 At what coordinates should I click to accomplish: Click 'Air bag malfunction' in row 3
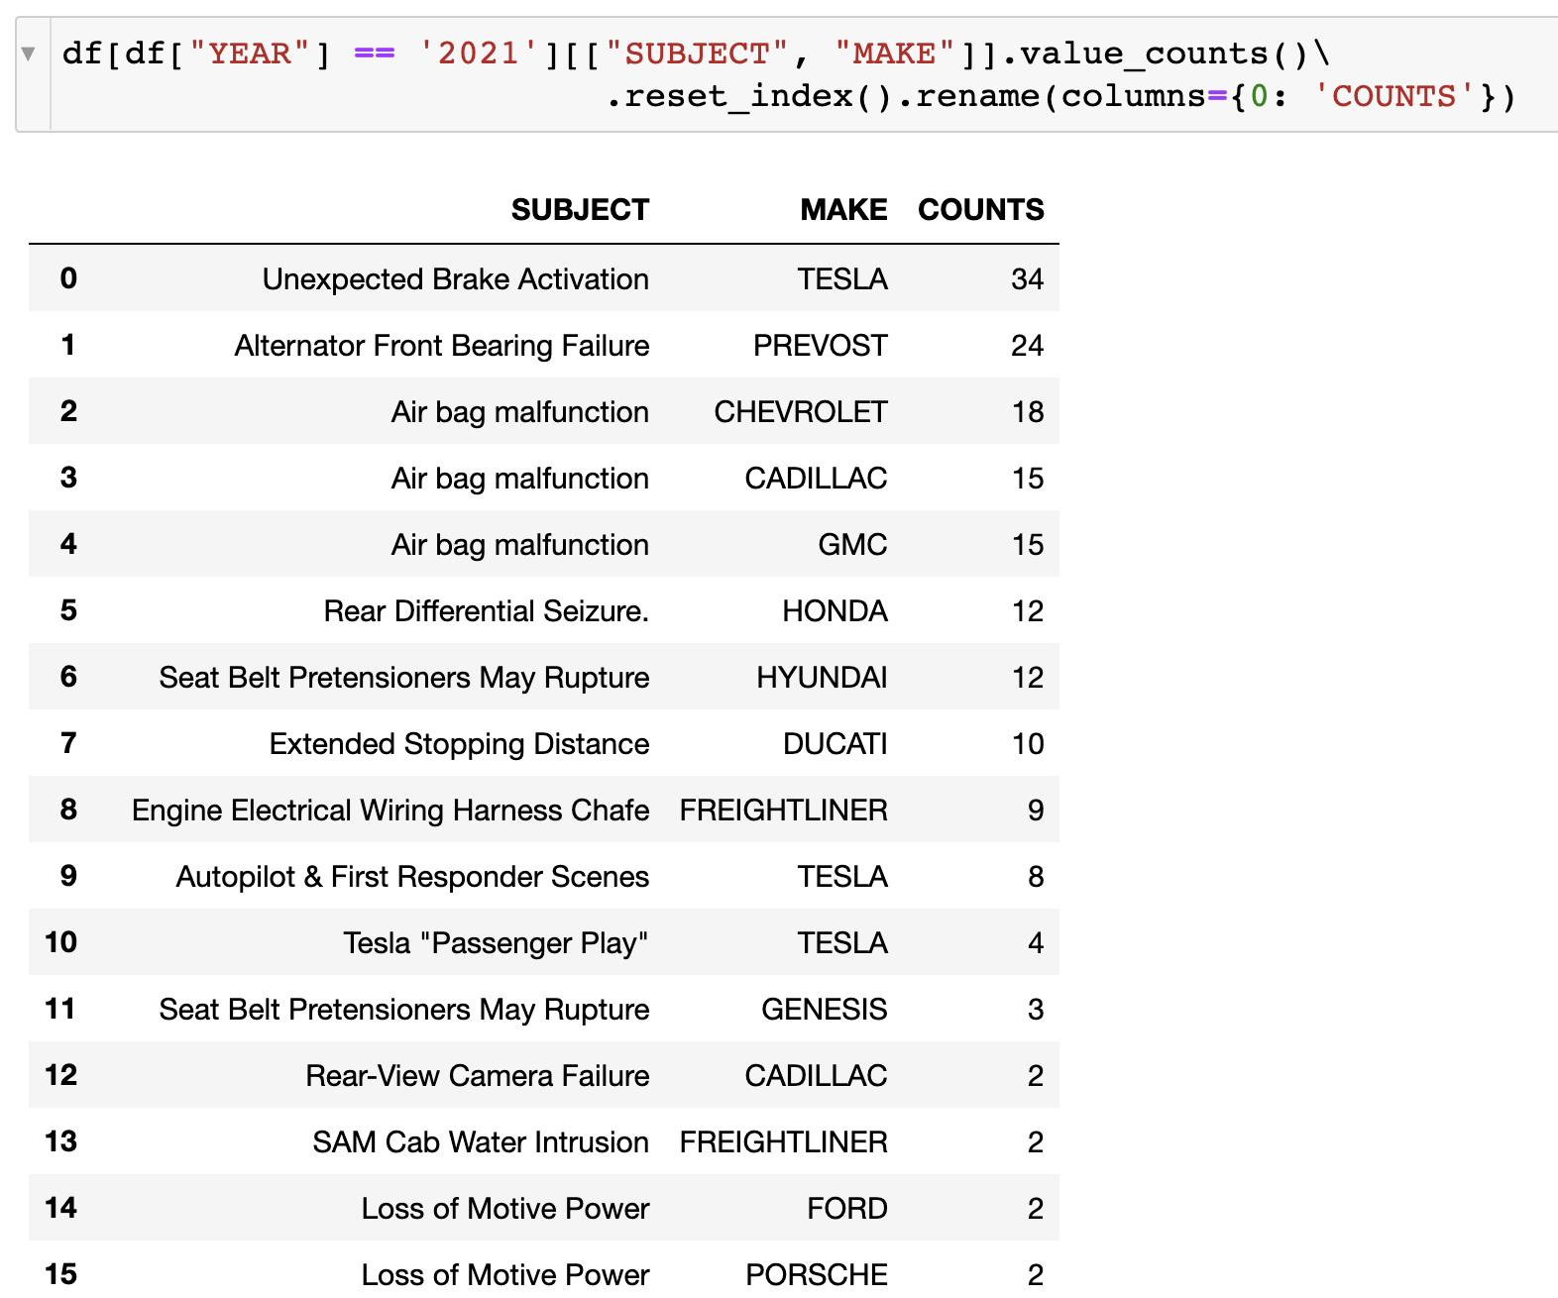(520, 479)
